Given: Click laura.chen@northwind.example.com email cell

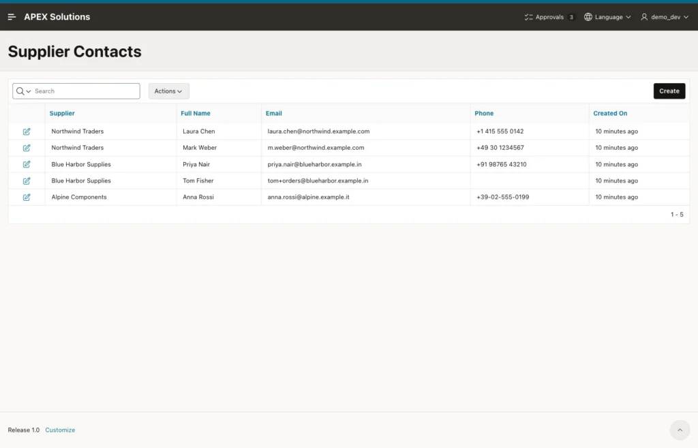Looking at the screenshot, I should 318,131.
